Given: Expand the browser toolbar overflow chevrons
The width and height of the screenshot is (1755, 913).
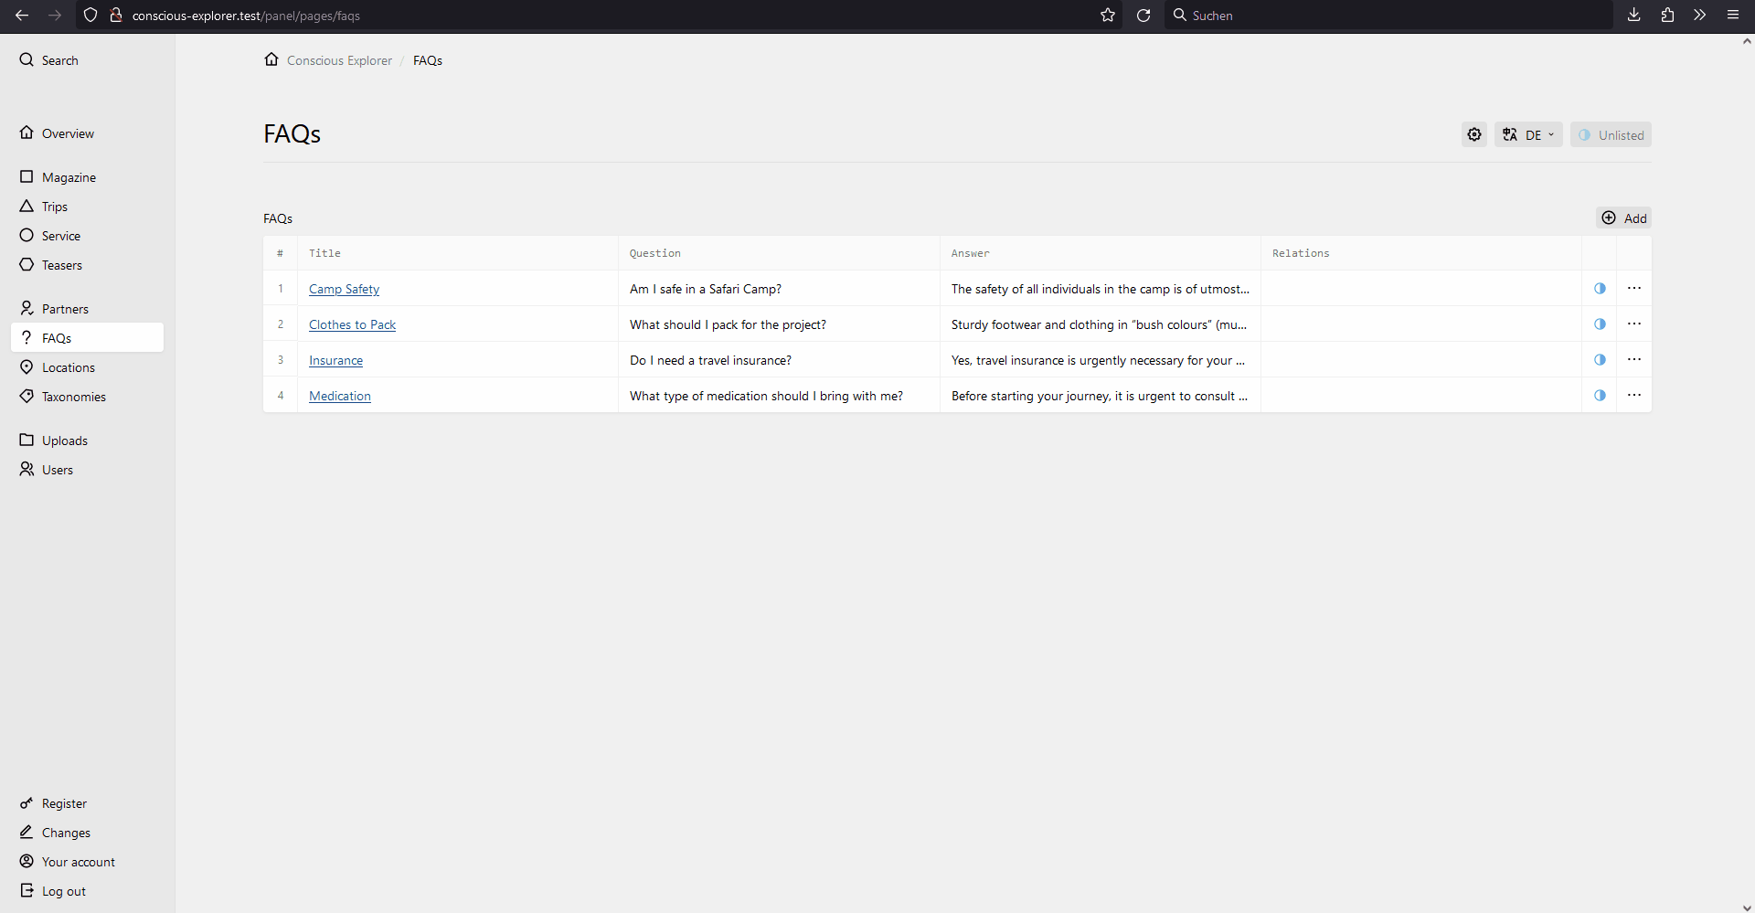Looking at the screenshot, I should pyautogui.click(x=1698, y=16).
